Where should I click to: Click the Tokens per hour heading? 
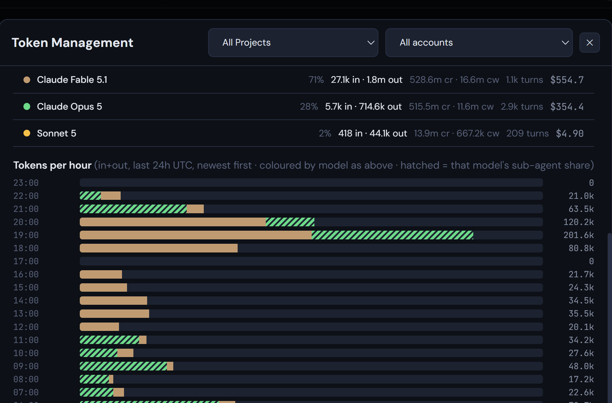click(x=52, y=165)
